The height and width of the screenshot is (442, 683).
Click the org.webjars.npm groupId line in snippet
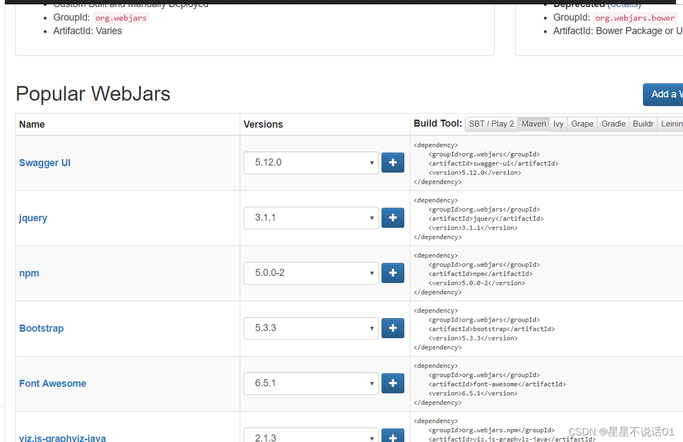[x=491, y=430]
